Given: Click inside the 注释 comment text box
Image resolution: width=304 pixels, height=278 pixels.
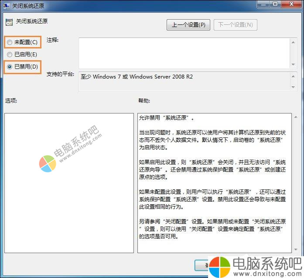Looking at the screenshot, I should [x=183, y=52].
